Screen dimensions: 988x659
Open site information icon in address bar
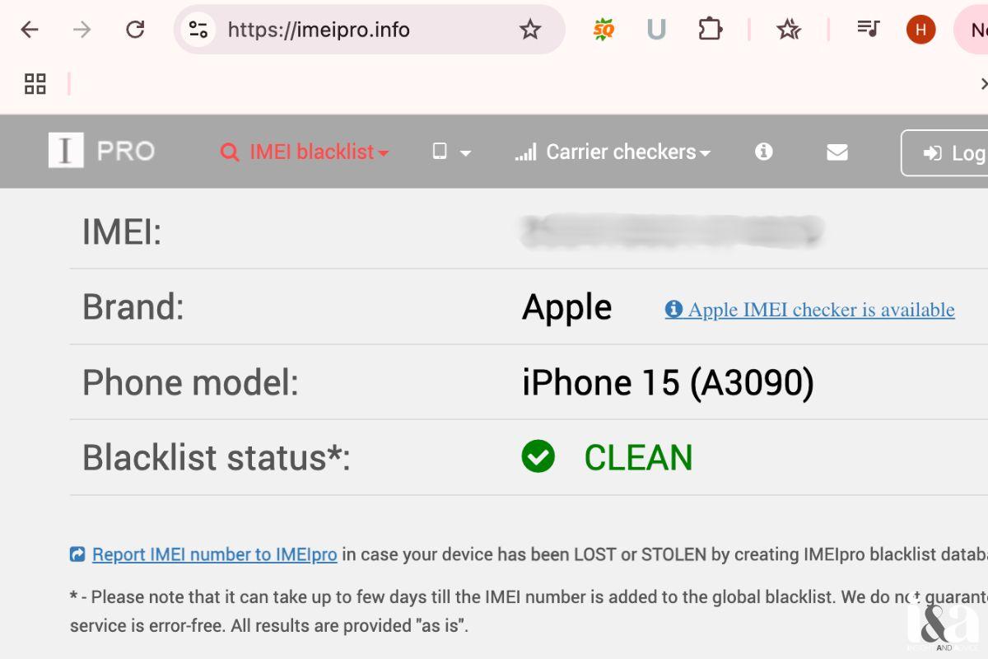tap(198, 30)
